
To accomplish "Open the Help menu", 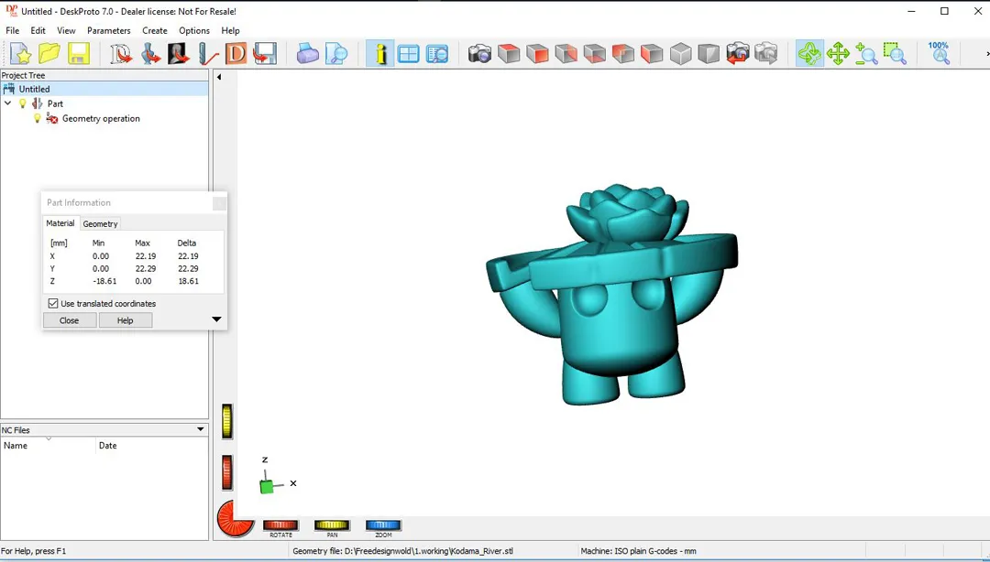I will click(x=230, y=30).
